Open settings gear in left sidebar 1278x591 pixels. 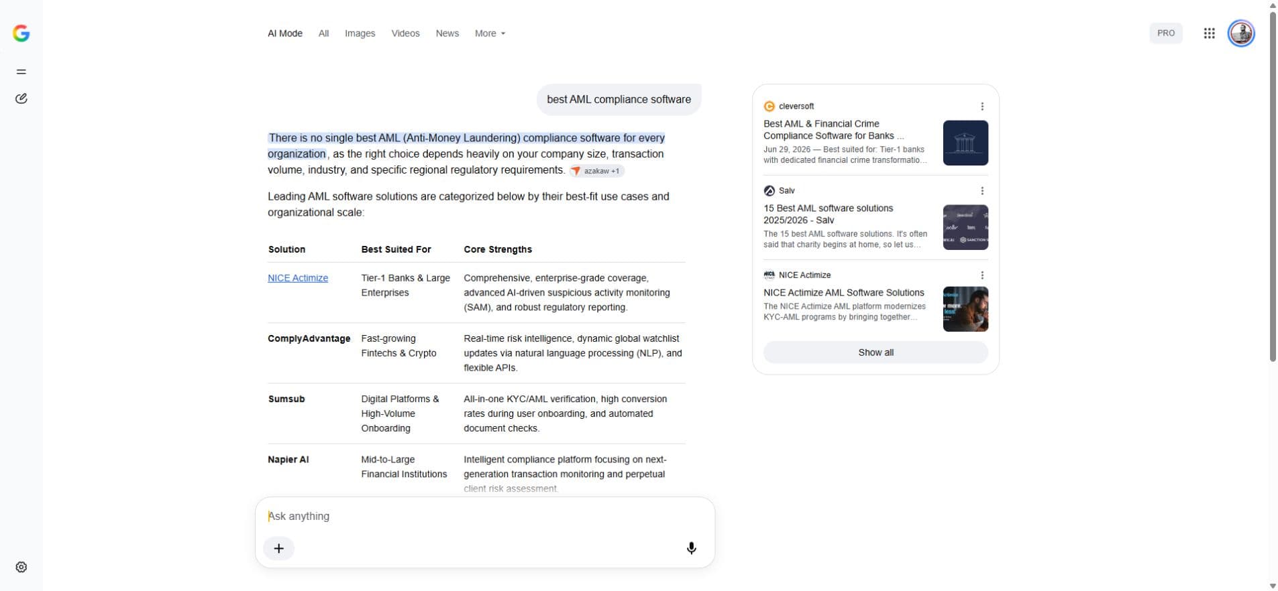tap(21, 567)
